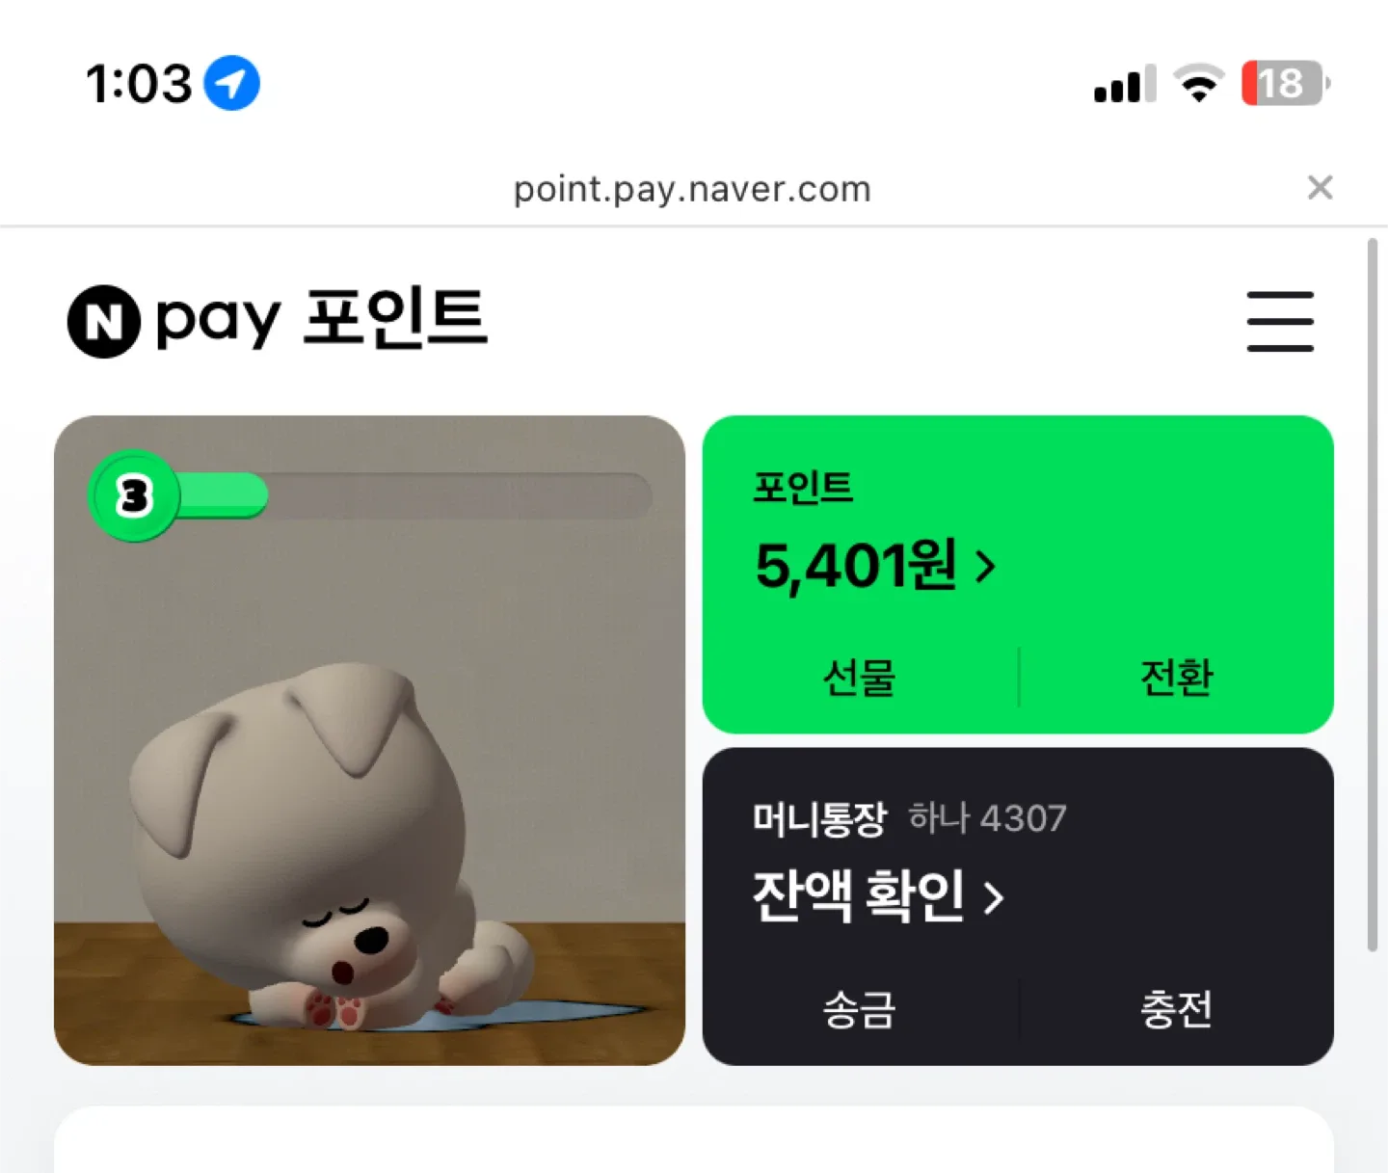
Task: Tap the point.pay.naver.com address text
Action: [692, 189]
